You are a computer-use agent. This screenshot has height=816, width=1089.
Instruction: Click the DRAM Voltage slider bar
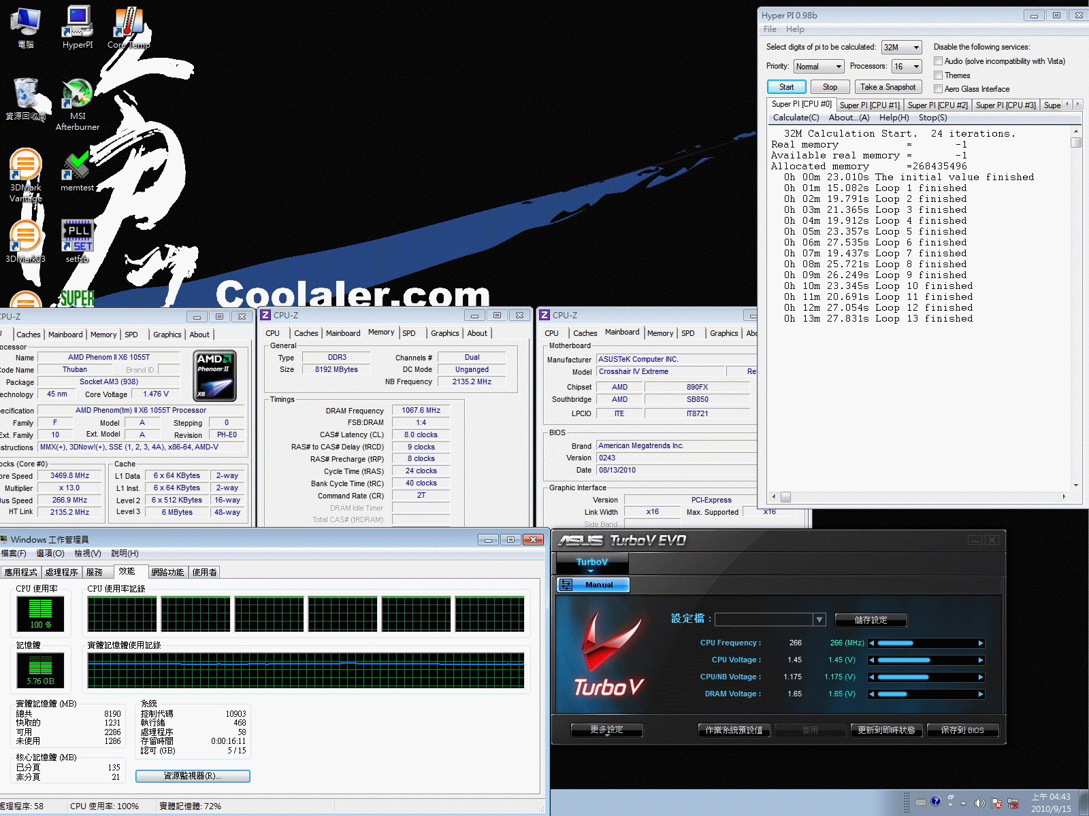click(926, 694)
